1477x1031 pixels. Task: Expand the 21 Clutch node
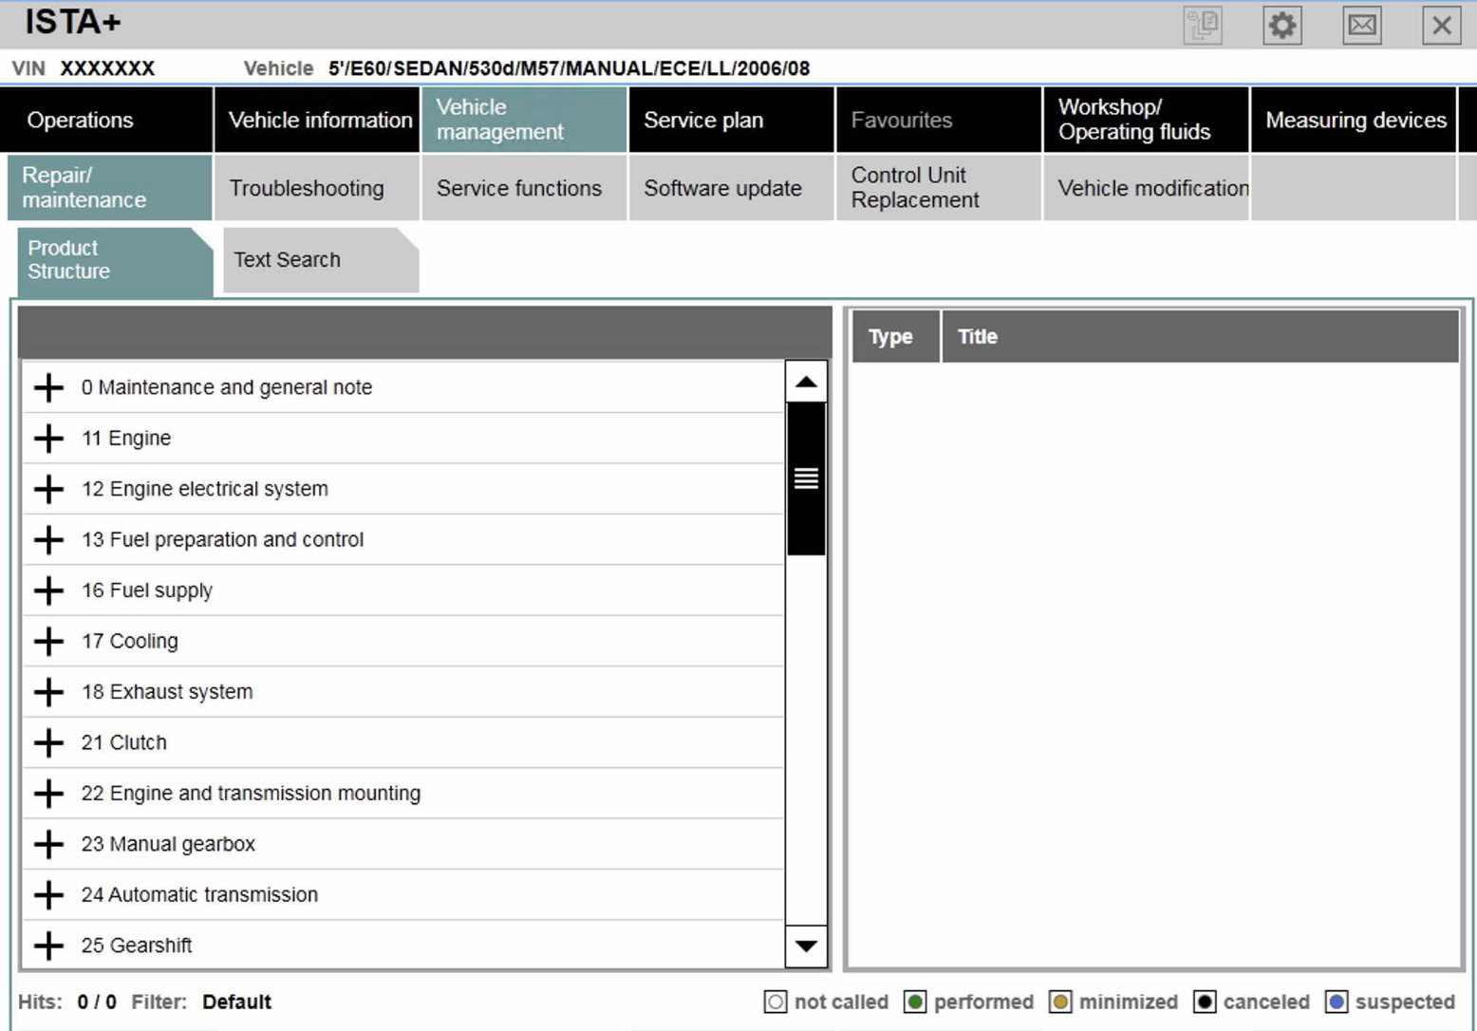[x=48, y=742]
